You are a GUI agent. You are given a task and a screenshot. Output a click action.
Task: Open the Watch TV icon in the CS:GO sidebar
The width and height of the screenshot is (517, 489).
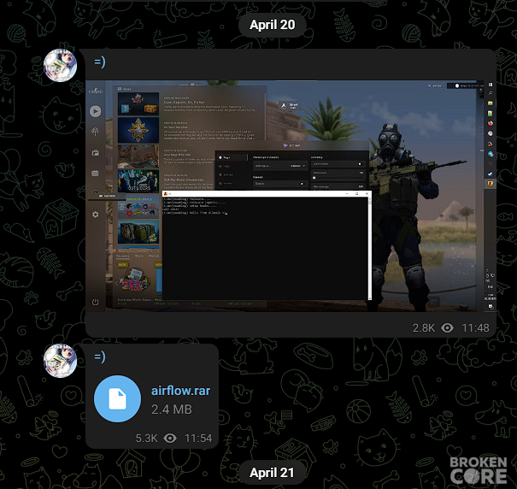pos(96,173)
